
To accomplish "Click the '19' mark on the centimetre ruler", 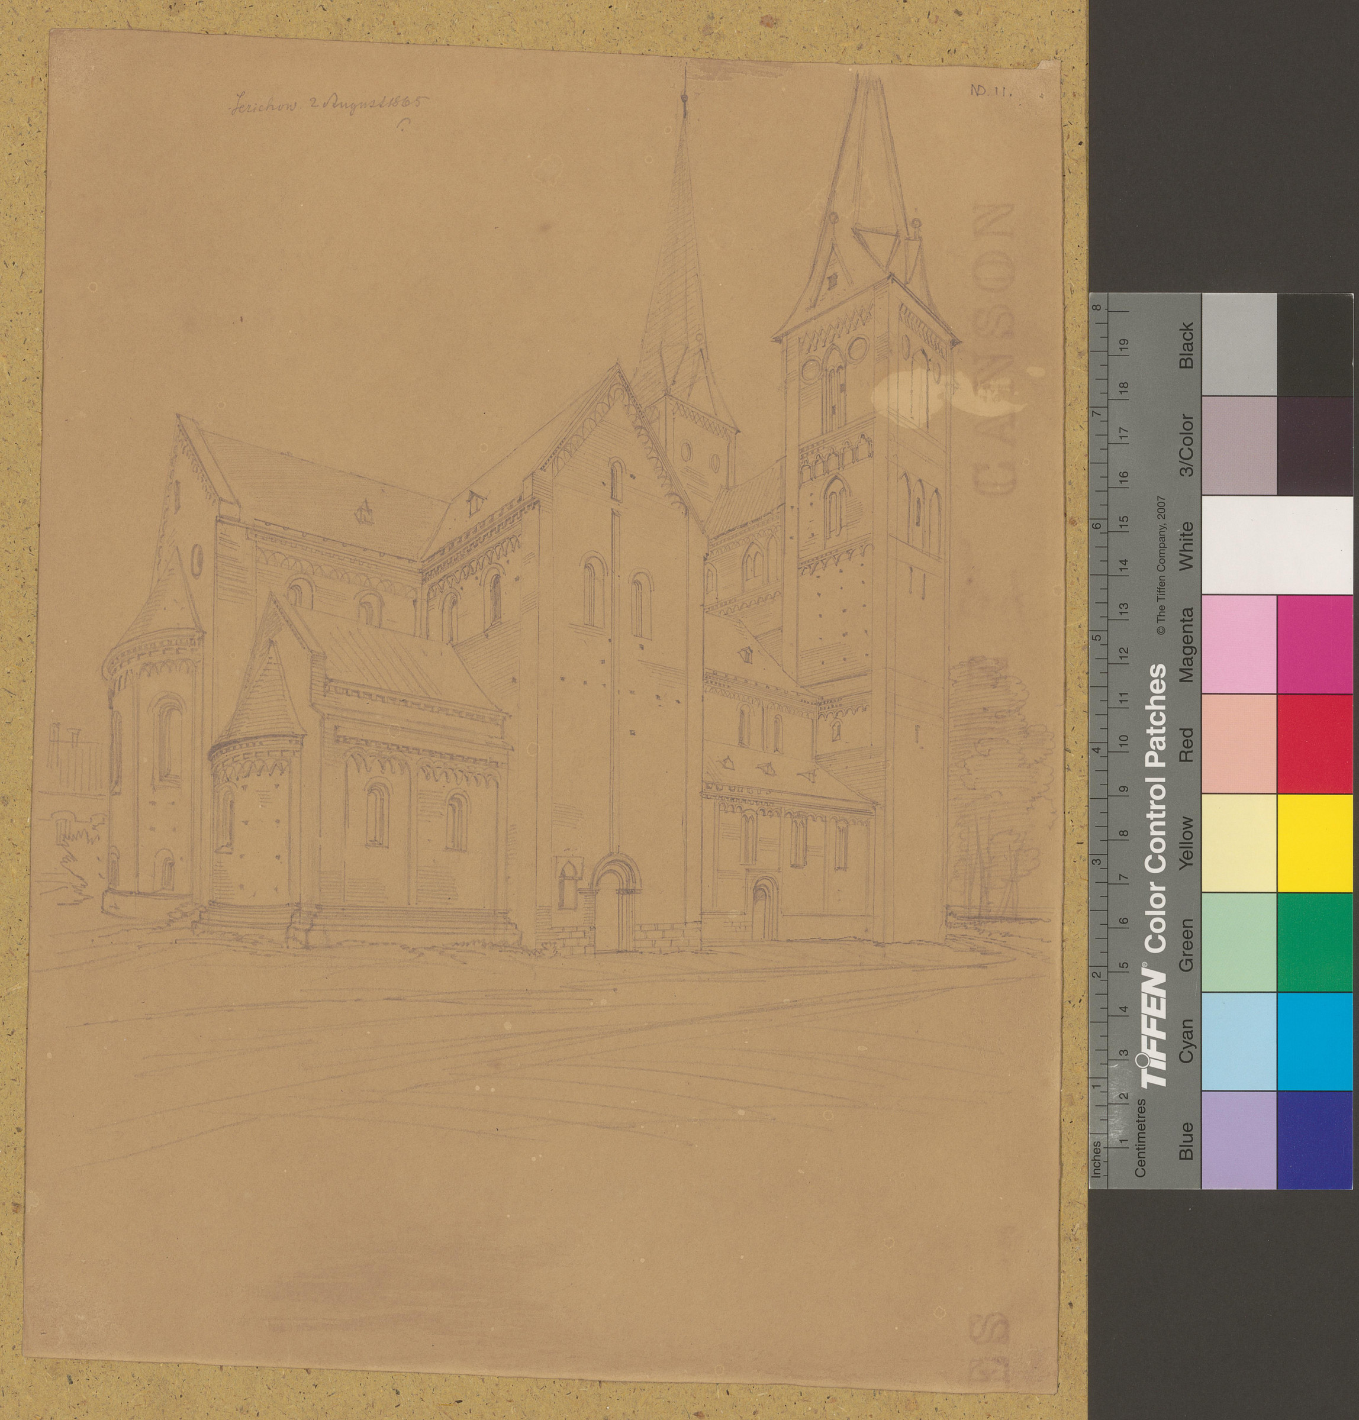I will (1123, 344).
